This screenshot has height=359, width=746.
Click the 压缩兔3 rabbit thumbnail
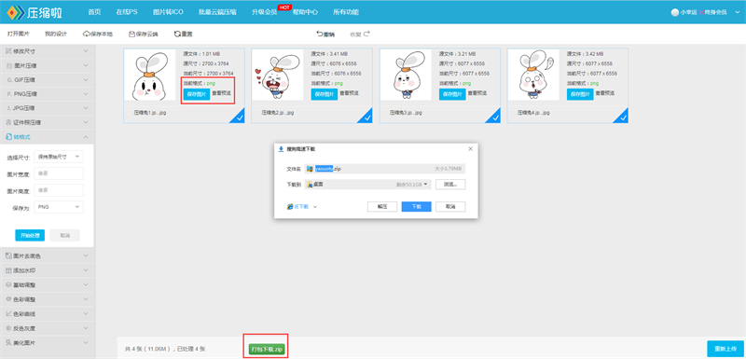coord(406,75)
